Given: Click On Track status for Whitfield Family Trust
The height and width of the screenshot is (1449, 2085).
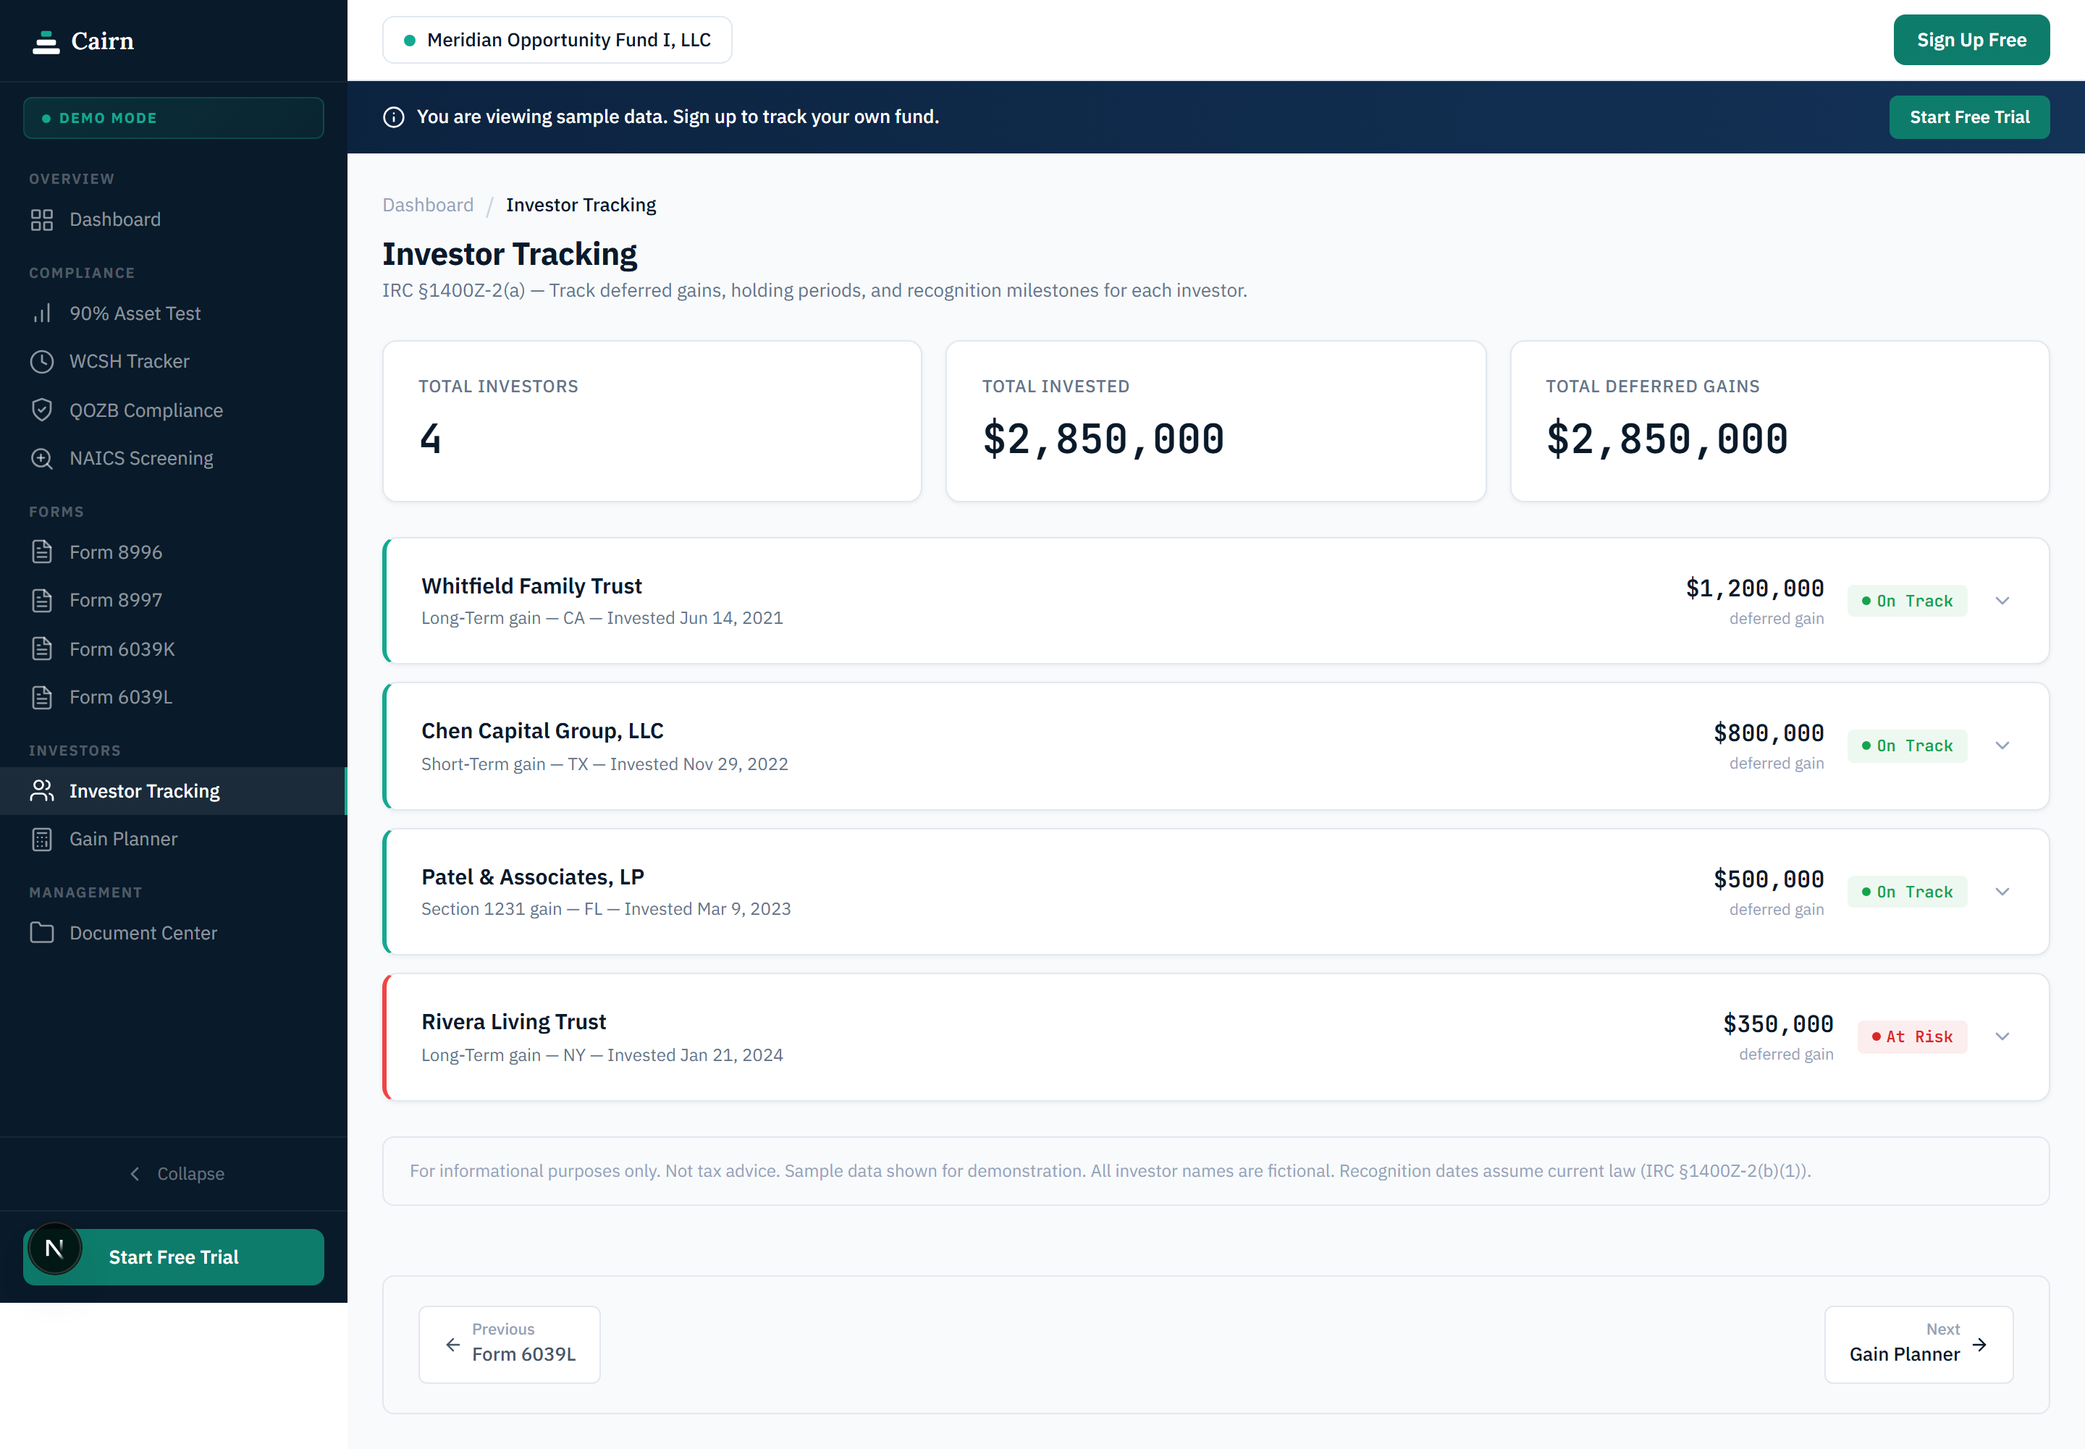Looking at the screenshot, I should click(x=1907, y=601).
